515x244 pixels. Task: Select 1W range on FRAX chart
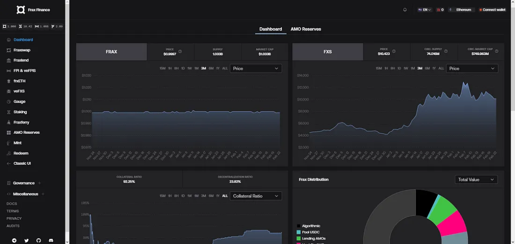tap(189, 68)
